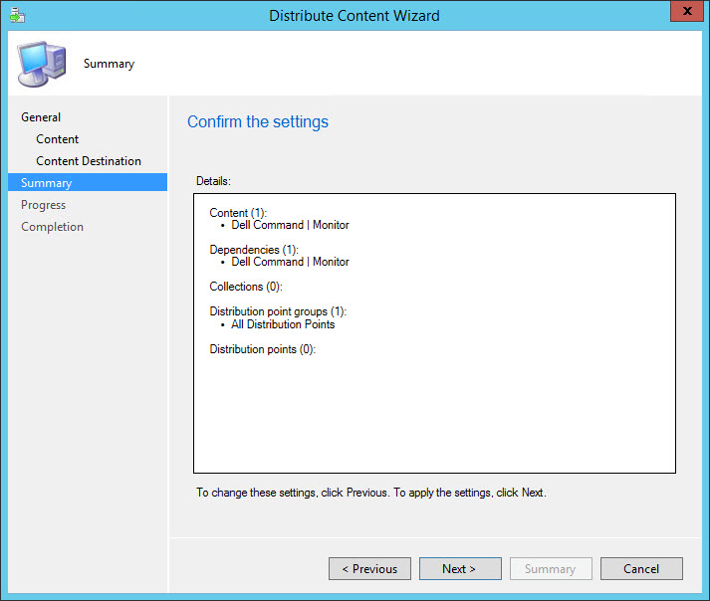
Task: Click the Content (1) line in details
Action: pyautogui.click(x=238, y=213)
